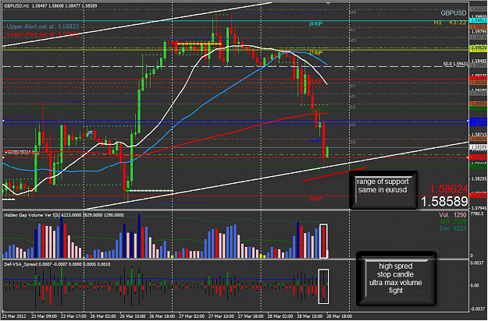Click the large white 1.58589 price readout
The image size is (488, 321).
click(x=444, y=202)
